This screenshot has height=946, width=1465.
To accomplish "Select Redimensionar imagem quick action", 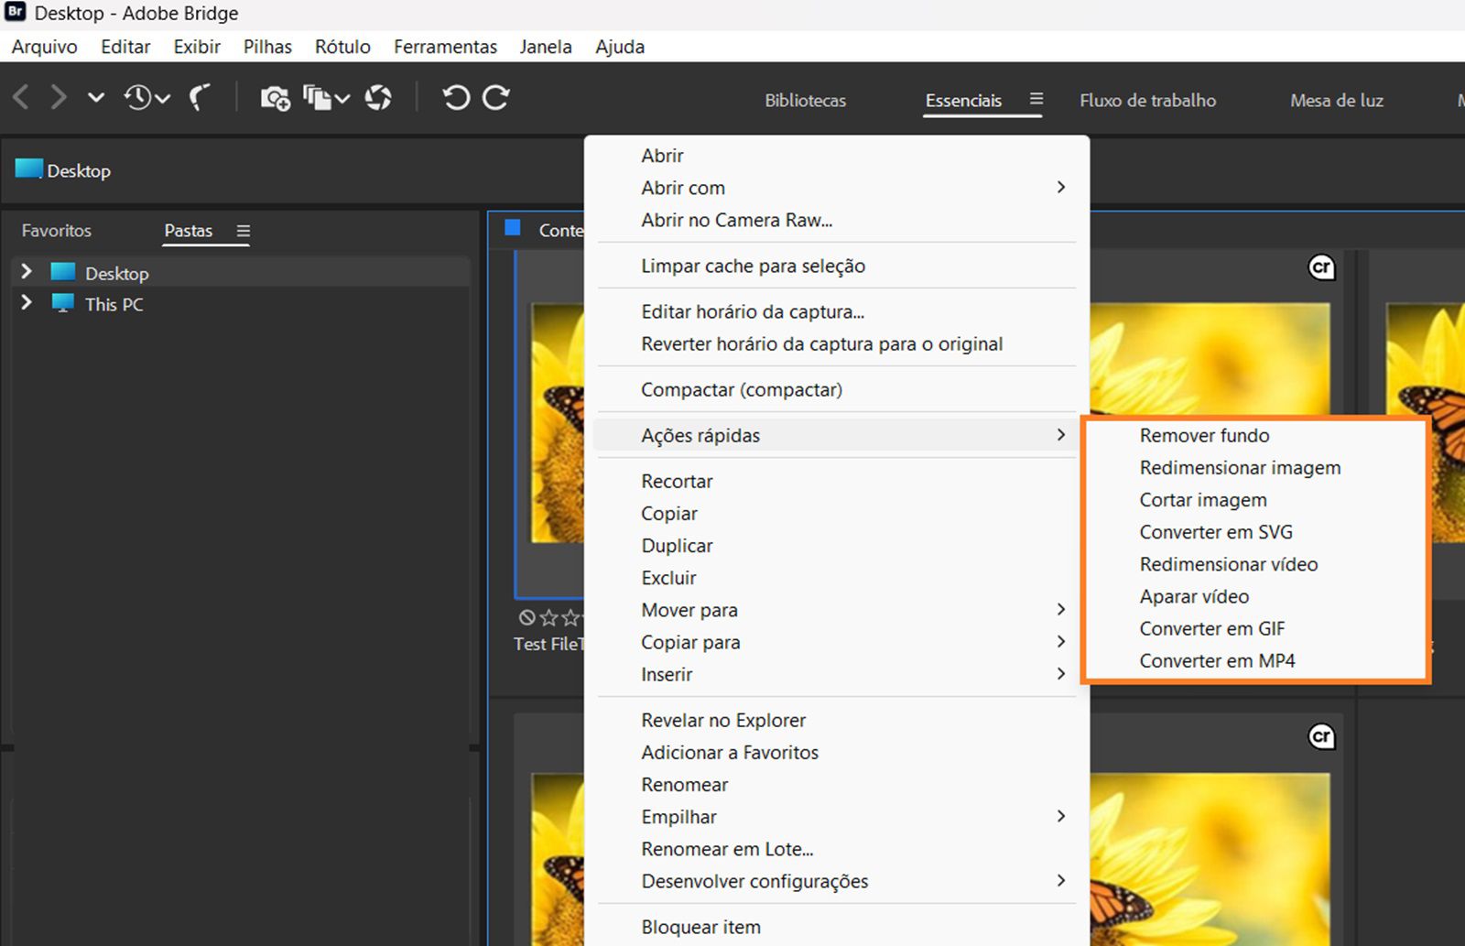I will (x=1255, y=468).
